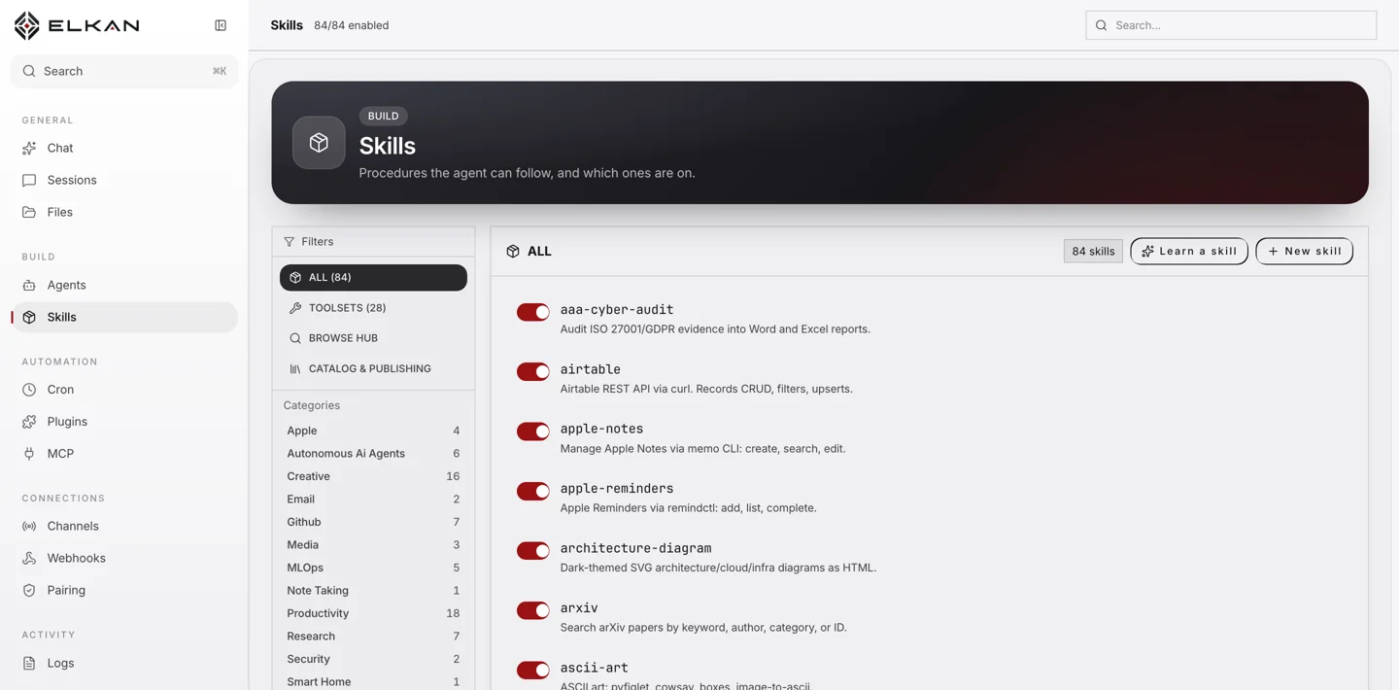Toggle the ascii-art skill

pyautogui.click(x=532, y=670)
